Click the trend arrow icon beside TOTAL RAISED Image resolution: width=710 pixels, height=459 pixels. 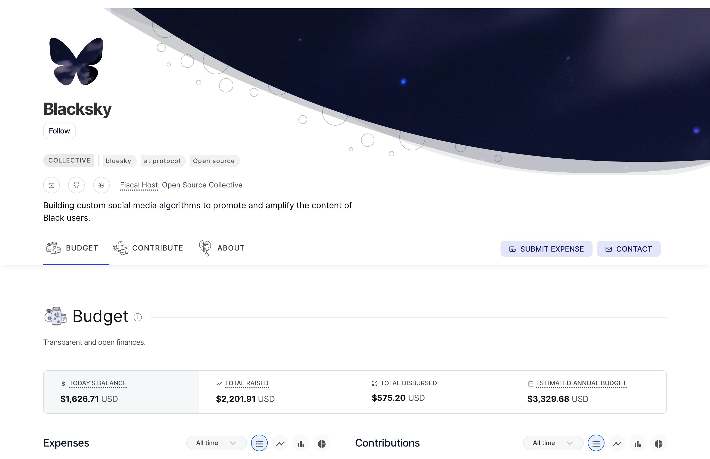(219, 384)
